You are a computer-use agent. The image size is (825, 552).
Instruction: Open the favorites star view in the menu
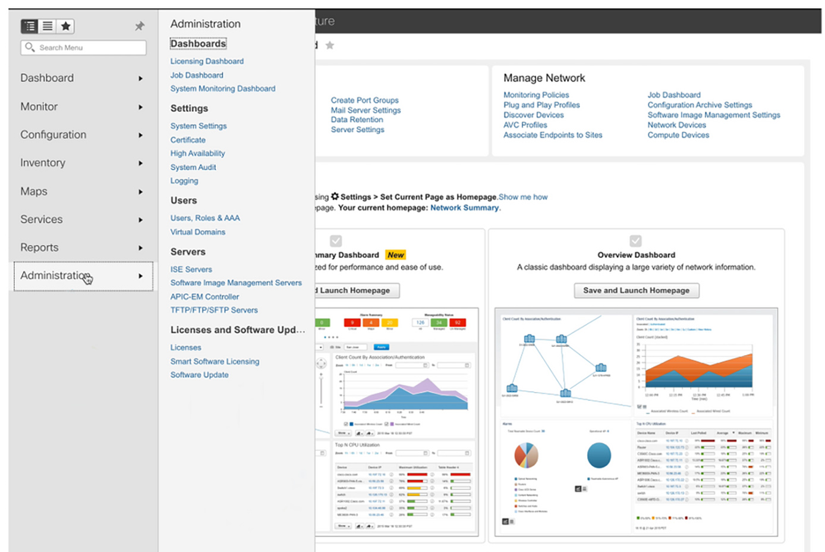(x=65, y=26)
